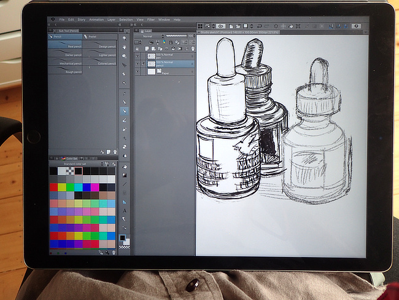Select the Gradient tool
The height and width of the screenshot is (300, 399).
coord(125,175)
